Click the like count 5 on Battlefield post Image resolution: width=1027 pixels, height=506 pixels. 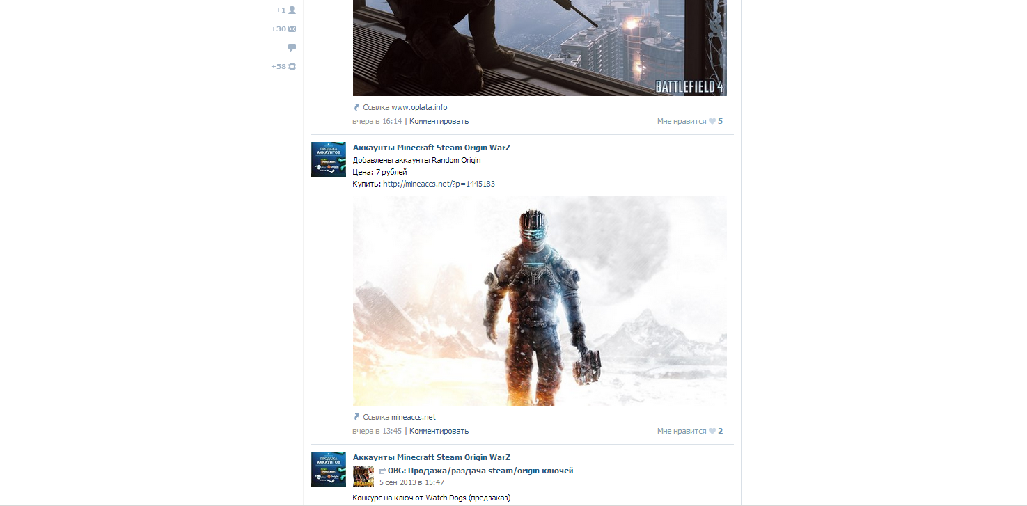[x=721, y=121]
